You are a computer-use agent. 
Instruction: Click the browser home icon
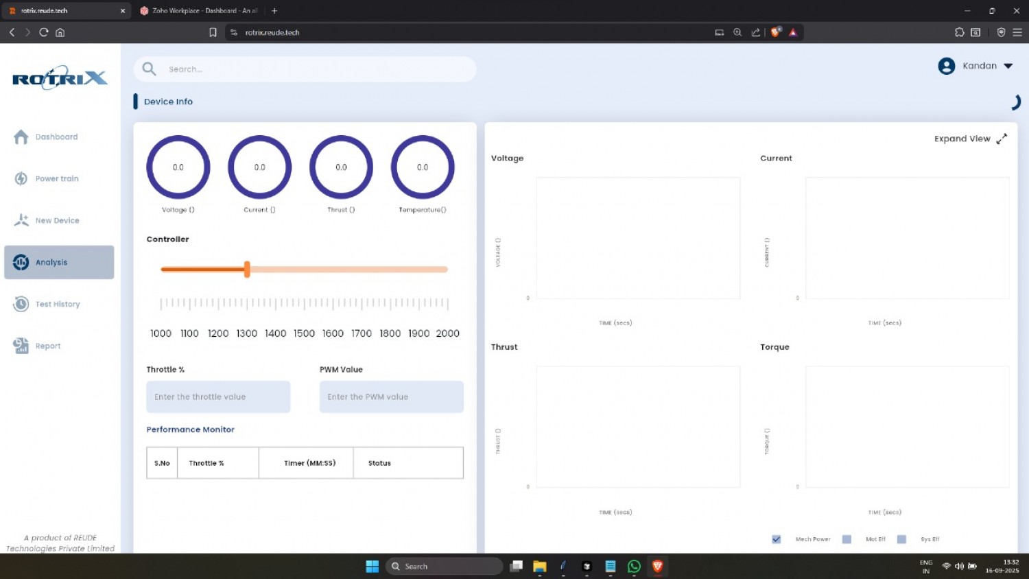pyautogui.click(x=60, y=32)
